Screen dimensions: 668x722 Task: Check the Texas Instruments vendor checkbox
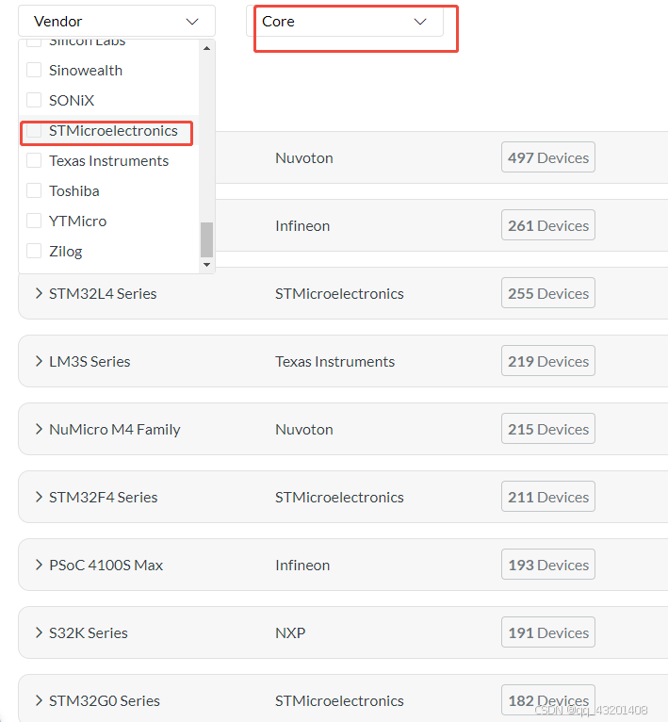point(34,160)
